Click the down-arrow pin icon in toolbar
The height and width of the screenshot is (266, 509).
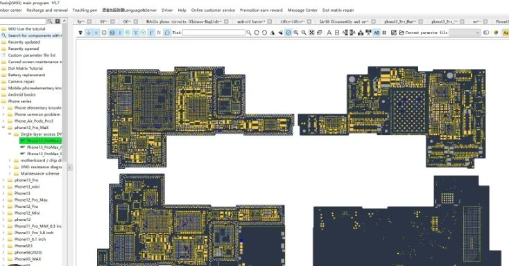tap(88, 33)
